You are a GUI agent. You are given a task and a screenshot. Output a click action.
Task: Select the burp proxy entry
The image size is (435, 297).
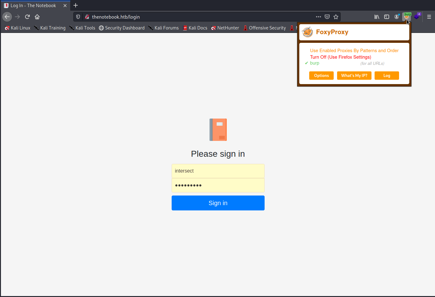[x=314, y=63]
